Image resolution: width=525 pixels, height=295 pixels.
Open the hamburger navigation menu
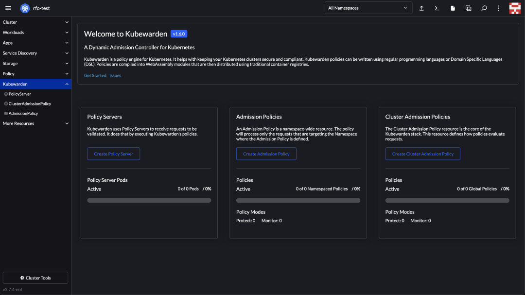click(8, 8)
